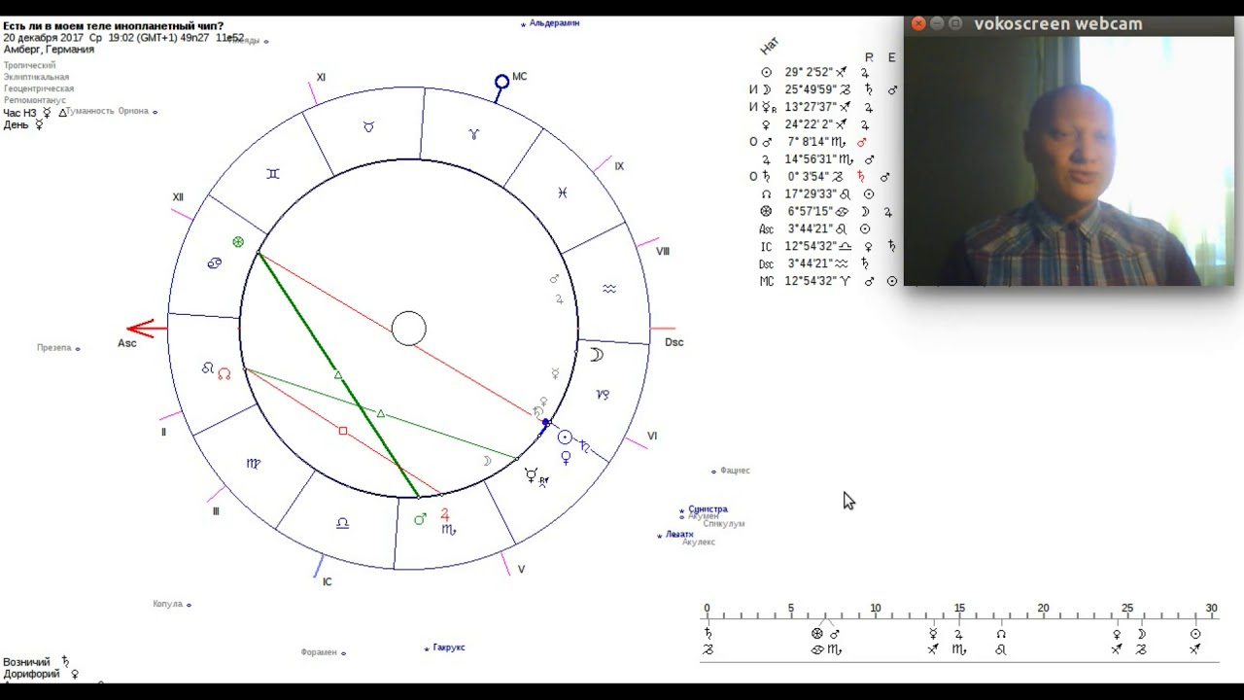Click the small gray Jupiter glyph in Aquarius

(560, 299)
